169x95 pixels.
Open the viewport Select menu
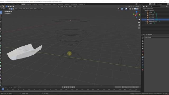click(20, 9)
